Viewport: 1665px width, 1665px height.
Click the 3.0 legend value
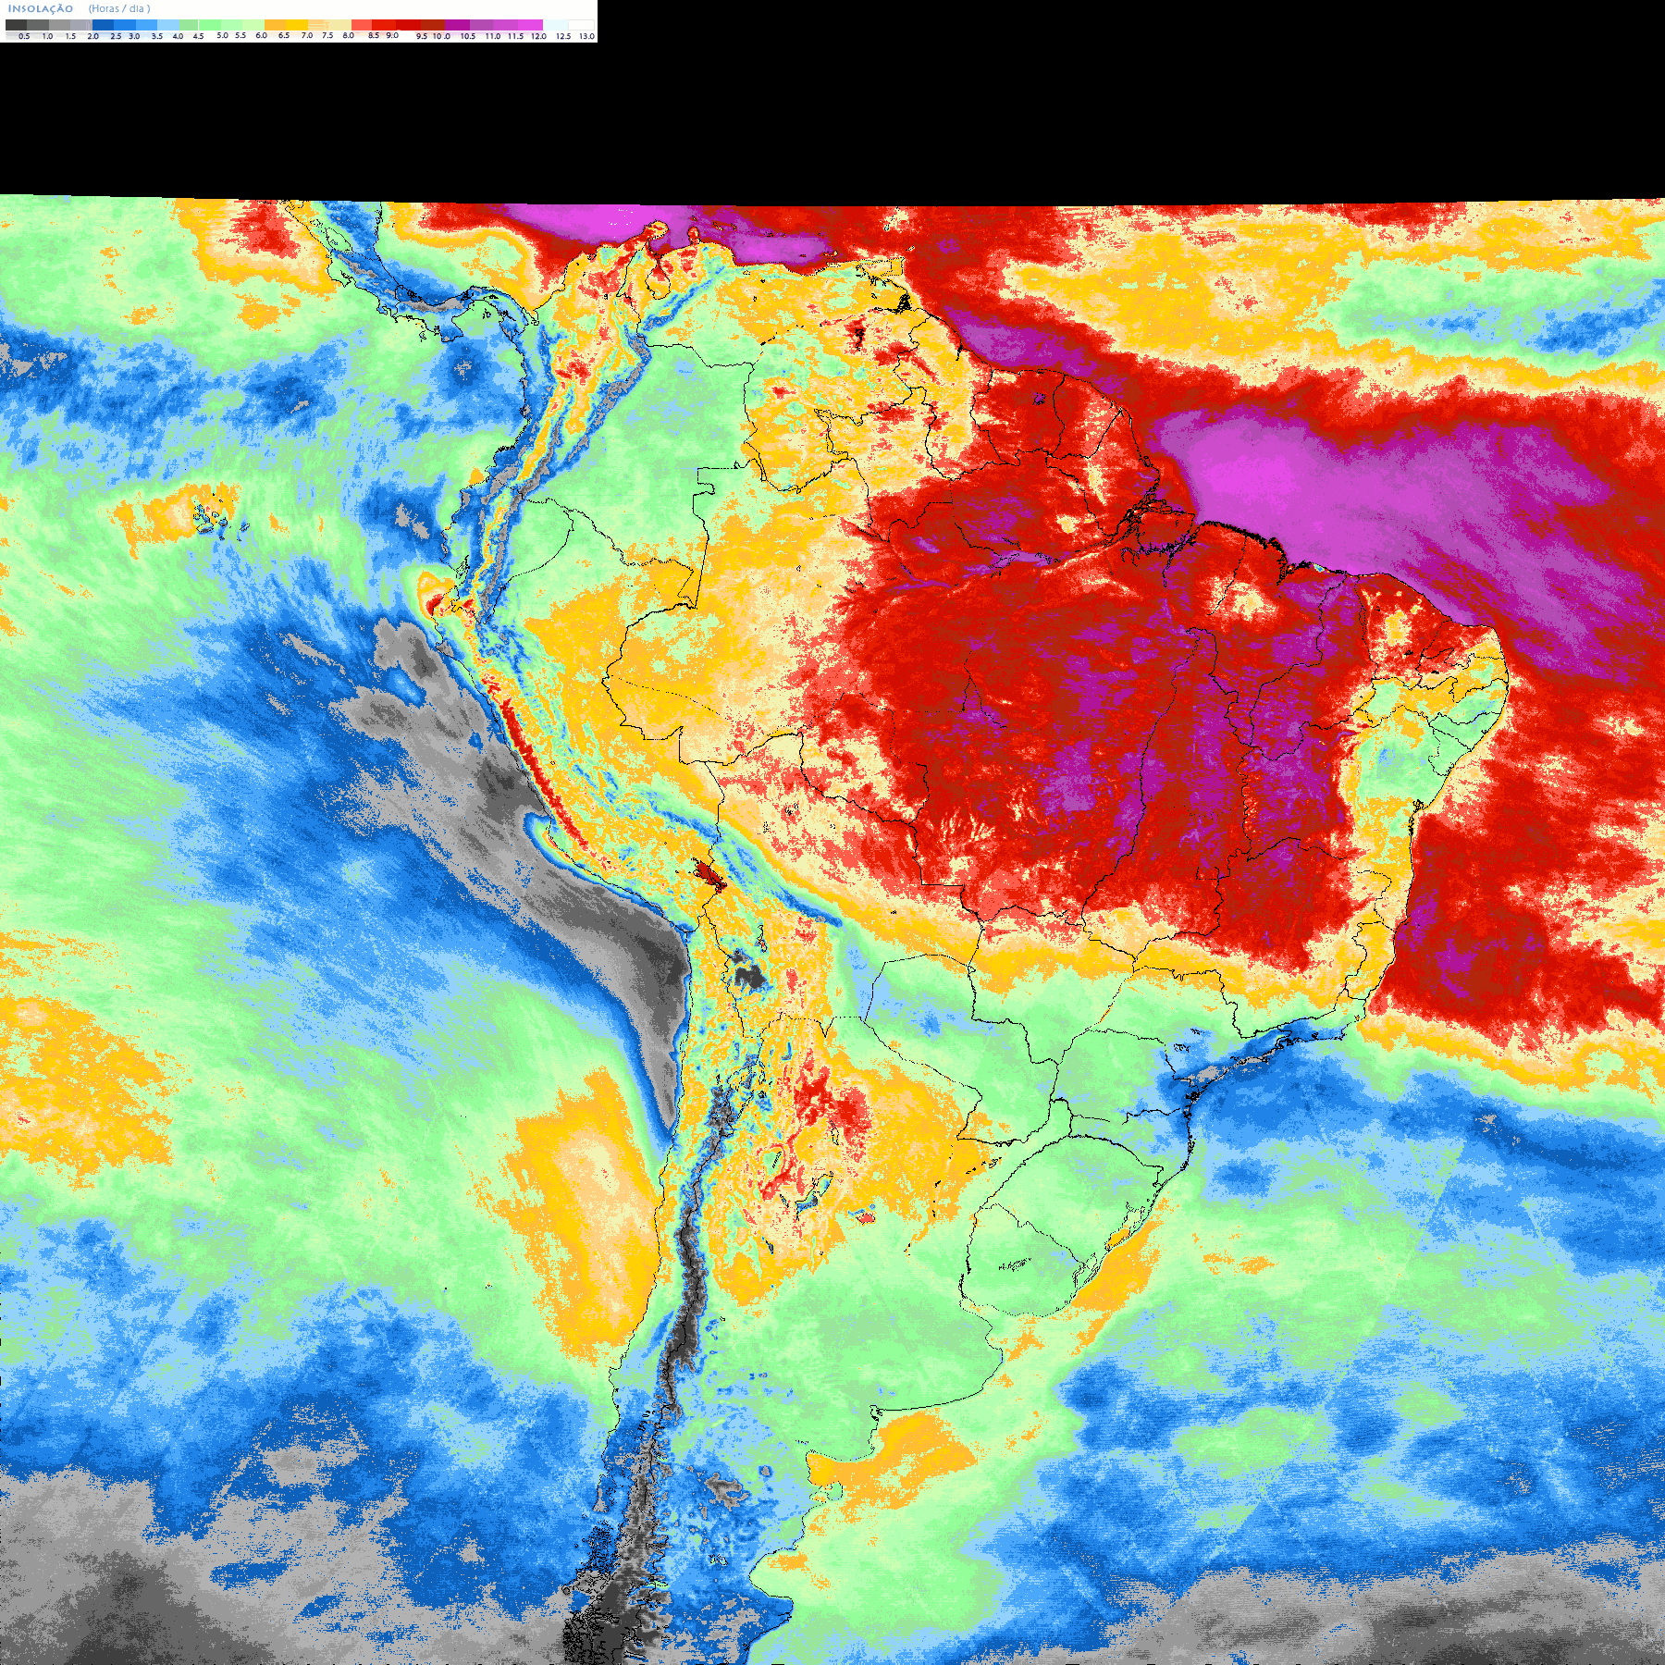tap(134, 36)
